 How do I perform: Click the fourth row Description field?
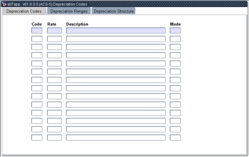coord(116,55)
